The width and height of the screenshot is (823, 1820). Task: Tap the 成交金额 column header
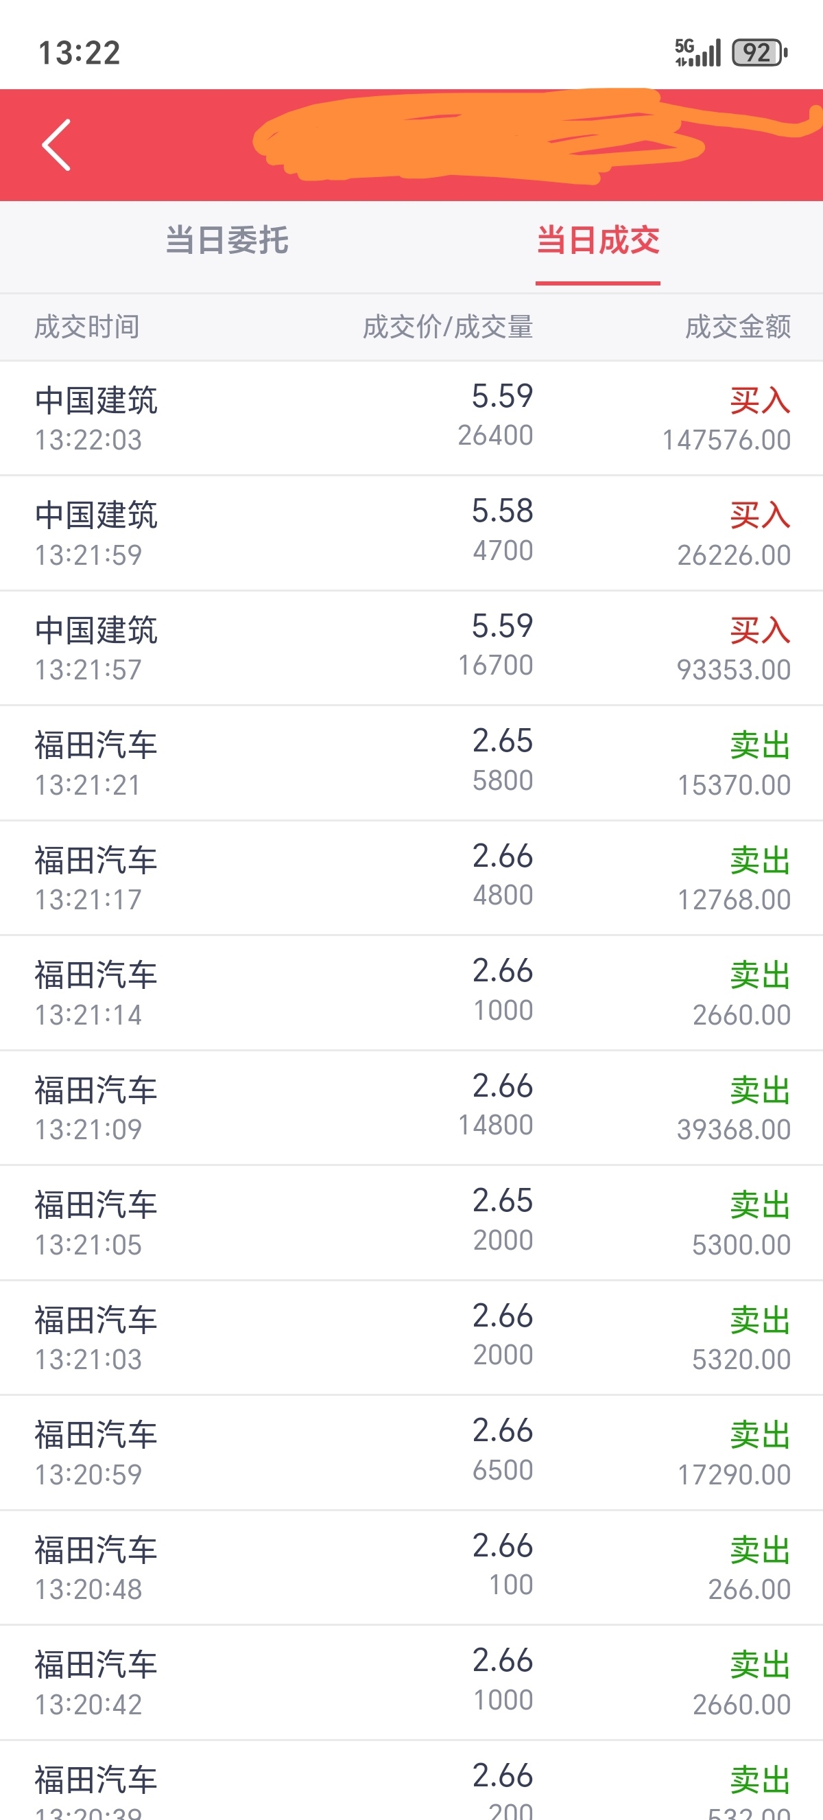point(737,327)
